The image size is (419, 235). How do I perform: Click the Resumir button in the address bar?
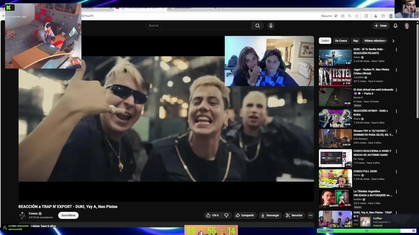tap(326, 16)
